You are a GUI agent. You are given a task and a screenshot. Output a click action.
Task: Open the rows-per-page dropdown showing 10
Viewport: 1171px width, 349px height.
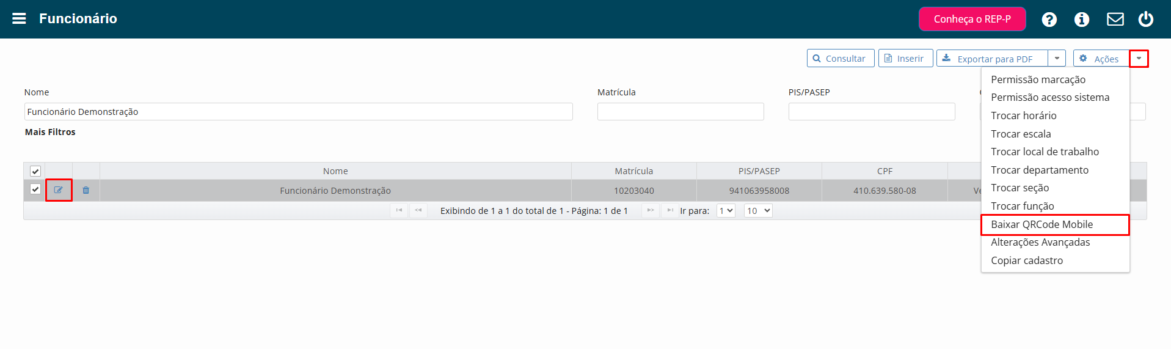(x=758, y=210)
